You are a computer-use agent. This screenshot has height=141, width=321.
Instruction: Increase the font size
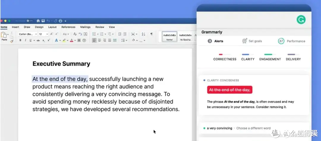point(52,34)
